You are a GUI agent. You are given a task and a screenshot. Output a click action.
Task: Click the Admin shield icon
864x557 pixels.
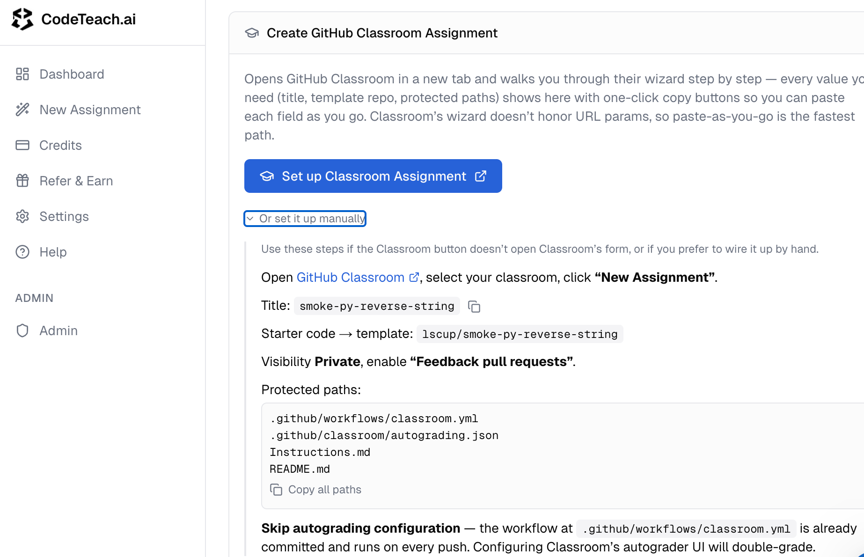click(x=22, y=330)
